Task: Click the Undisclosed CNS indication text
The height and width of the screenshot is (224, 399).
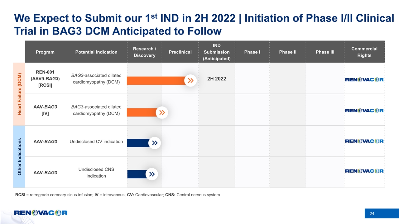Action: 96,173
